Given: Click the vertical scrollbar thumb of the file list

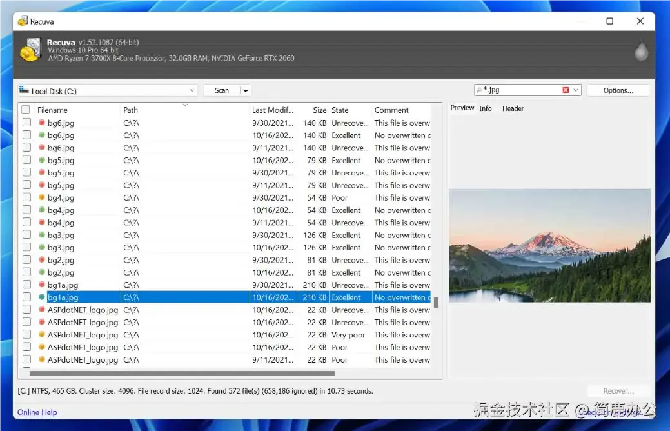Looking at the screenshot, I should [437, 303].
